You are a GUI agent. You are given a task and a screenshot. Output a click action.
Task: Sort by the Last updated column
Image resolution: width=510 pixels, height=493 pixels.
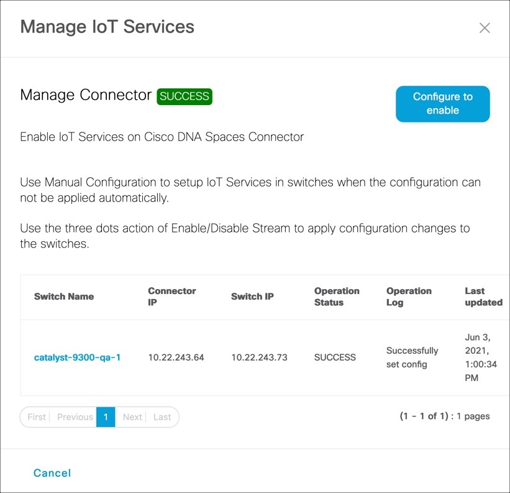click(x=483, y=297)
